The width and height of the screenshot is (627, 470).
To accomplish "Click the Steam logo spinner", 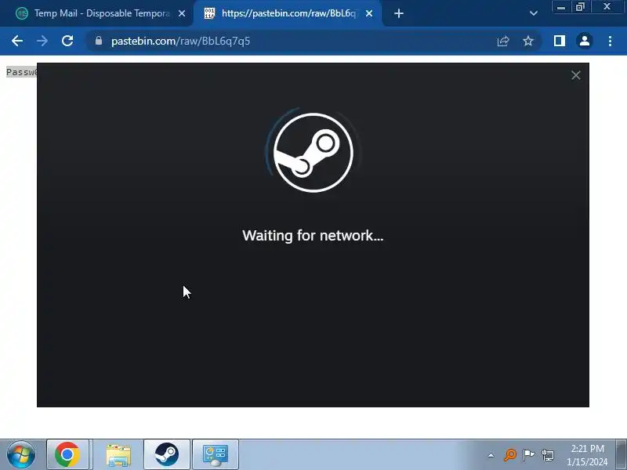I will tap(313, 152).
